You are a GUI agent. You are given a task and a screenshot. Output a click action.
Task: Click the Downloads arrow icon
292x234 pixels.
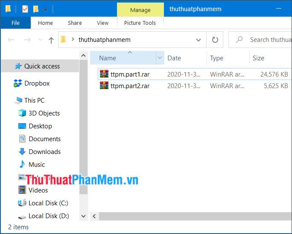[22, 151]
